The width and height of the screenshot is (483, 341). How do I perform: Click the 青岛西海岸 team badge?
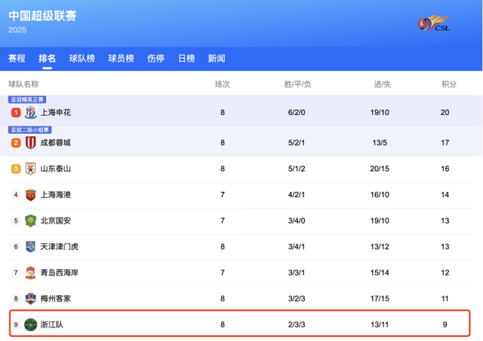(30, 272)
